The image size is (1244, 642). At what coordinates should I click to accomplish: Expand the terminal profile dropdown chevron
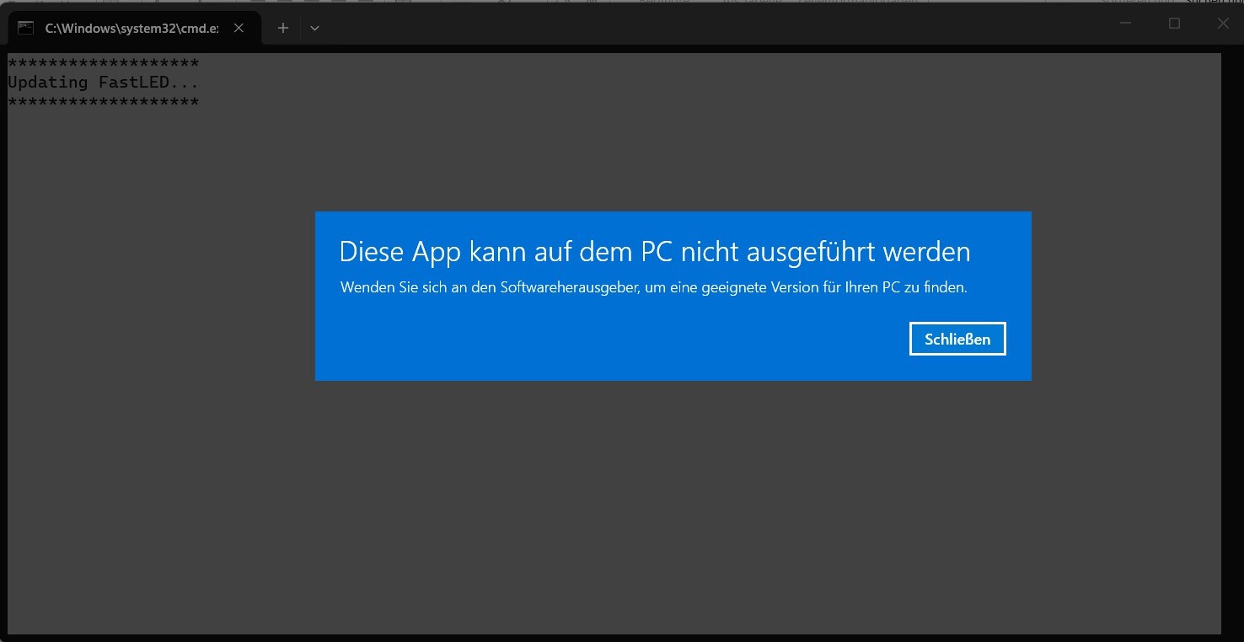[x=314, y=28]
